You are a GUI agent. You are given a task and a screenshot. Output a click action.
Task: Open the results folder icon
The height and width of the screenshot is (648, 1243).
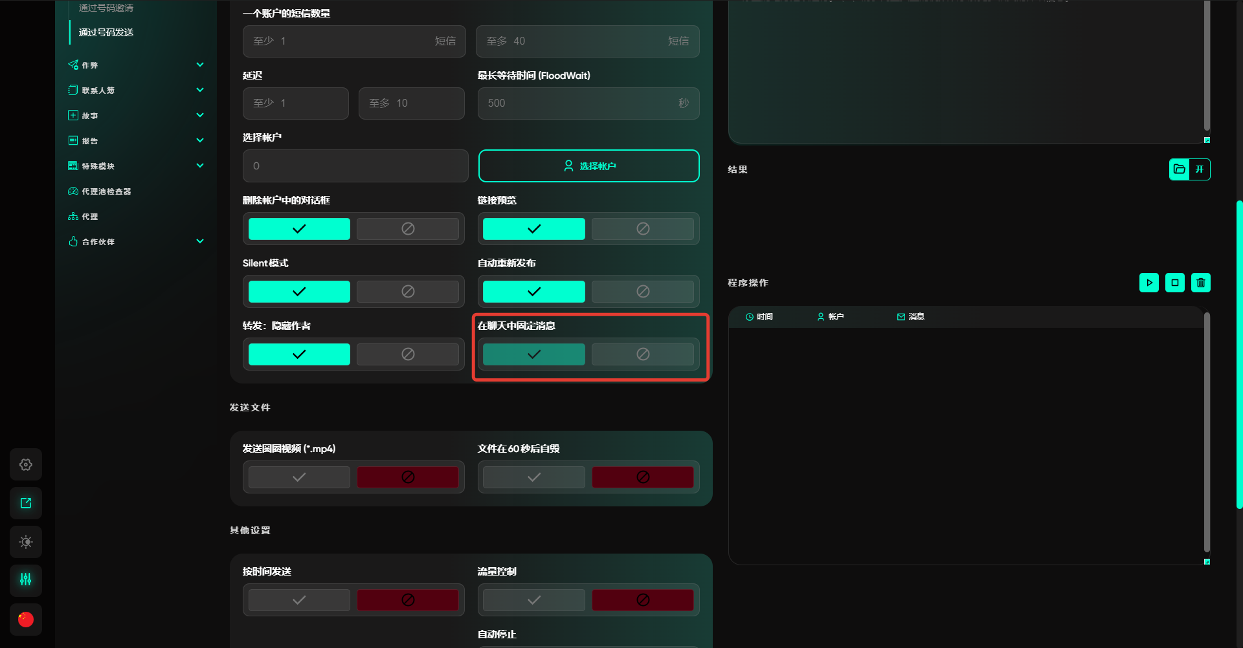point(1180,169)
